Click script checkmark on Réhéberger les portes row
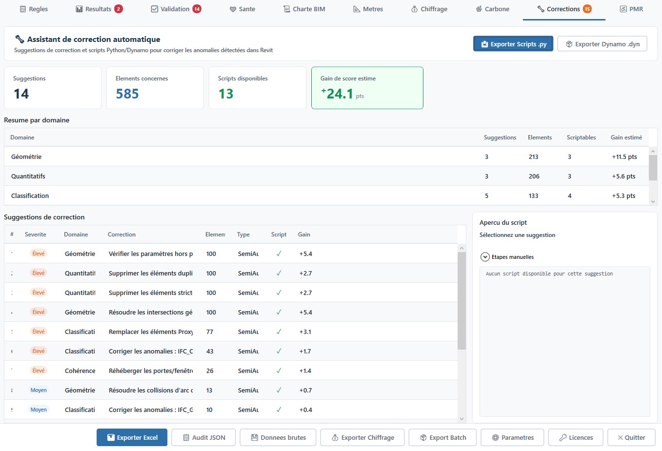662x451 pixels. [x=279, y=371]
